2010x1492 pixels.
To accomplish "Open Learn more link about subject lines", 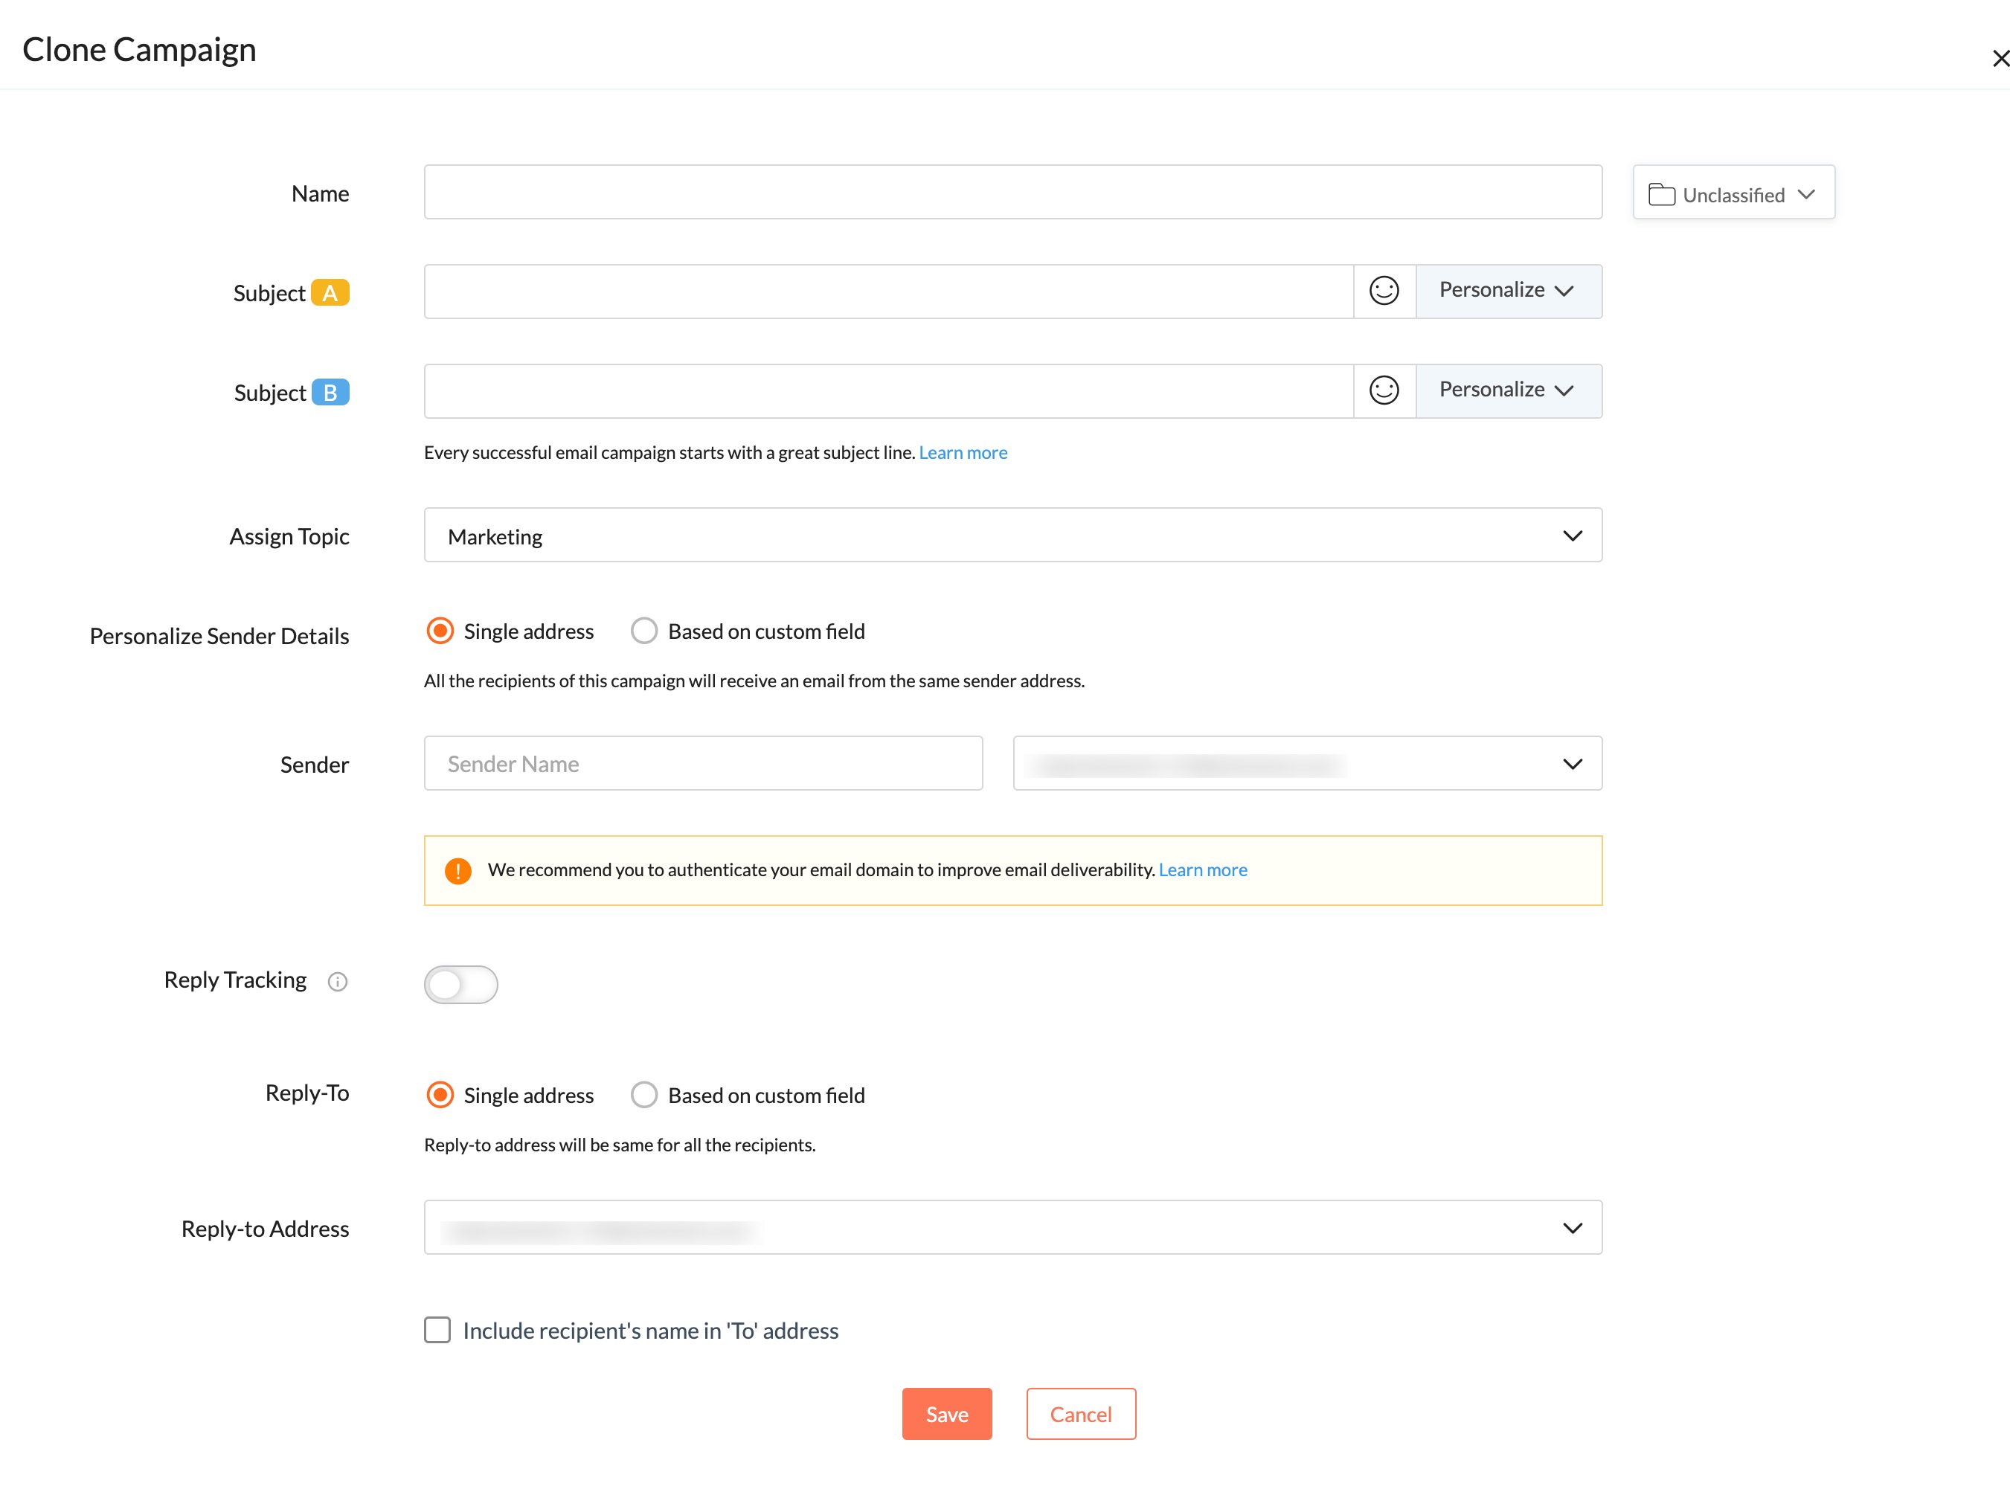I will 962,452.
